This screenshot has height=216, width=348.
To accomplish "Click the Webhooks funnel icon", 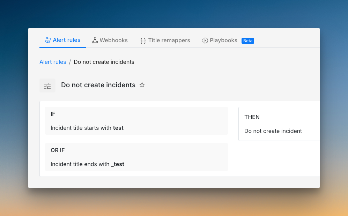I will pos(95,40).
